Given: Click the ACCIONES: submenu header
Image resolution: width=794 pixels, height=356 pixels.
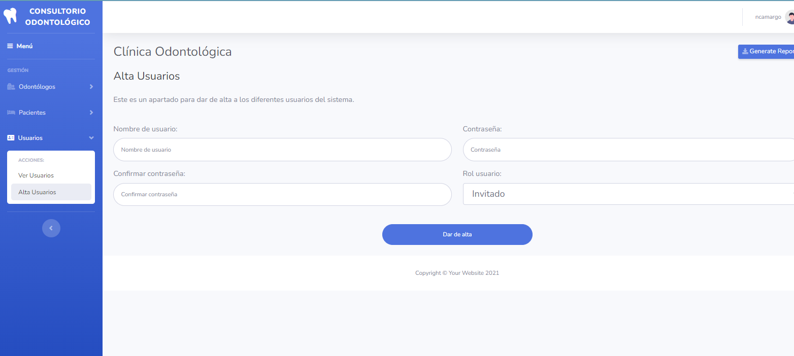Looking at the screenshot, I should click(x=31, y=160).
